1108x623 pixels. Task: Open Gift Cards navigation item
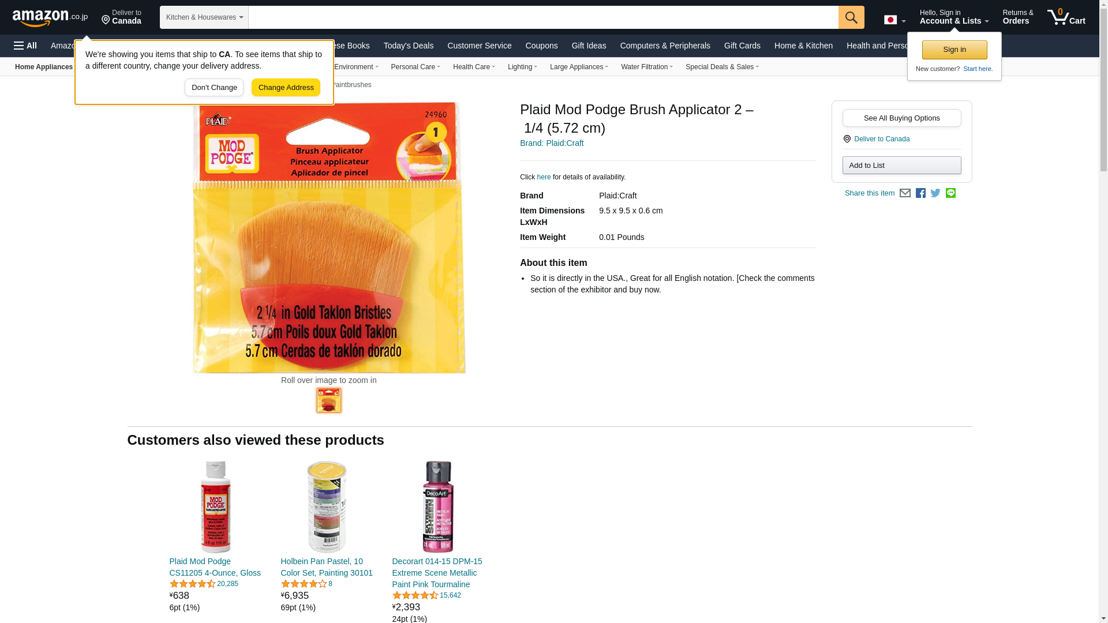point(742,46)
